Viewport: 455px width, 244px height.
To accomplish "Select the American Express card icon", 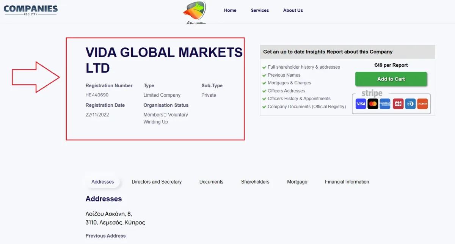I will tap(385, 104).
